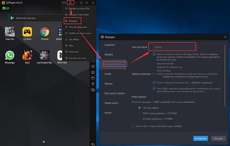The width and height of the screenshot is (230, 146).
Task: Open the virtual GPS location icon
Action: [x=93, y=84]
